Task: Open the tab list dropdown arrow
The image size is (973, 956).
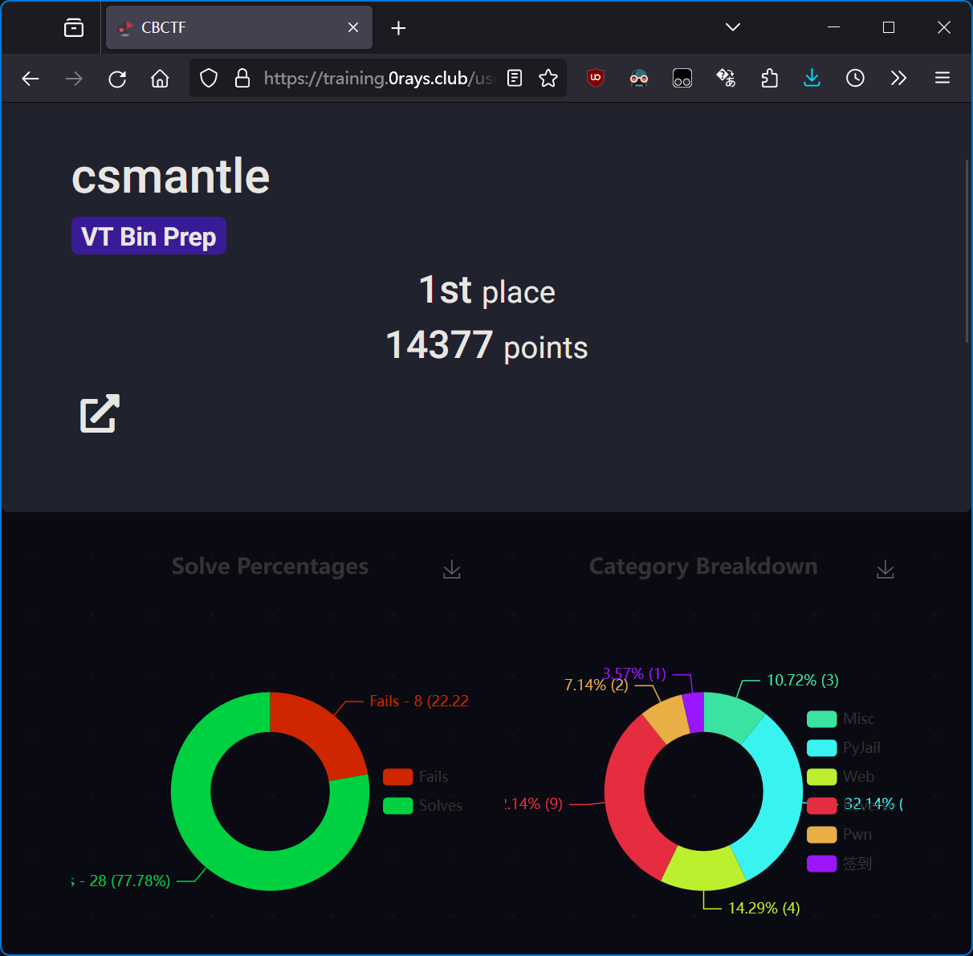Action: 732,26
